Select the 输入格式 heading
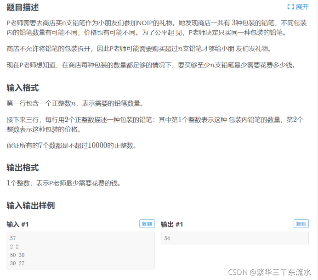The image size is (318, 280). (x=23, y=88)
